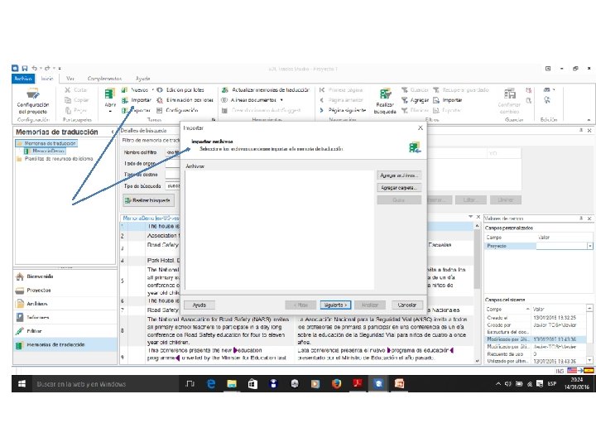Viewport: 596px width, 447px height.
Task: Open the Archivos view
Action: 65,304
